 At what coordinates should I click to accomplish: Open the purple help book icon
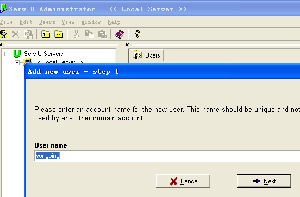coord(120,34)
